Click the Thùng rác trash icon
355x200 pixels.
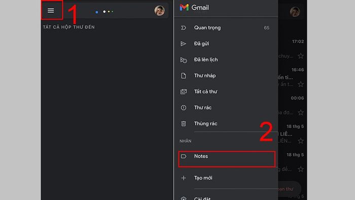184,124
